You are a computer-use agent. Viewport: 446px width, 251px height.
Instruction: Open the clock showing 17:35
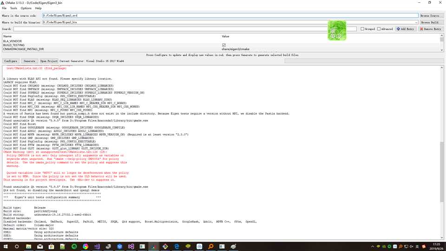[437, 246]
